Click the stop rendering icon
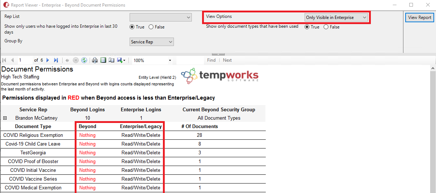 76,60
